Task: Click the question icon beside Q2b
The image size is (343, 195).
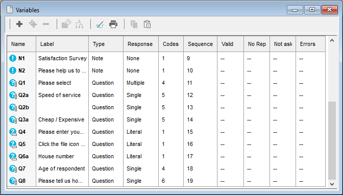Action: (x=13, y=108)
